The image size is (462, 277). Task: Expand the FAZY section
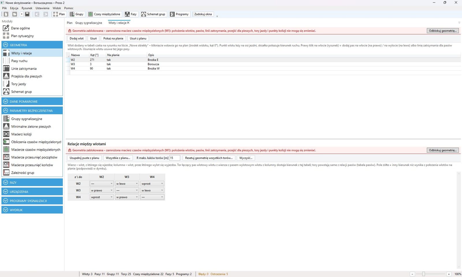pyautogui.click(x=32, y=183)
